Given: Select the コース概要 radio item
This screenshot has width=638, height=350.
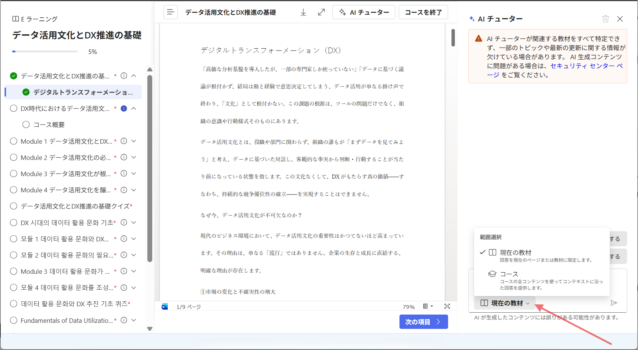Looking at the screenshot, I should [26, 124].
